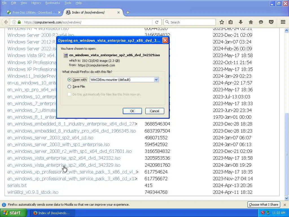Open the win98qi_v0.9.3_stock.iso link
This screenshot has width=289, height=217.
[33, 192]
